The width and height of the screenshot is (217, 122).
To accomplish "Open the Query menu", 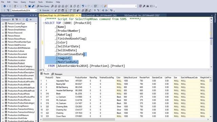I will tap(23, 2).
